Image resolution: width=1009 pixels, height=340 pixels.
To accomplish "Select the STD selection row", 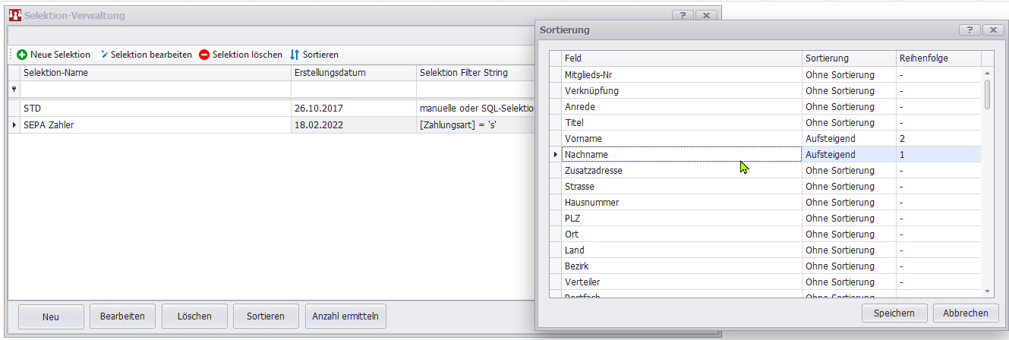I will click(156, 109).
